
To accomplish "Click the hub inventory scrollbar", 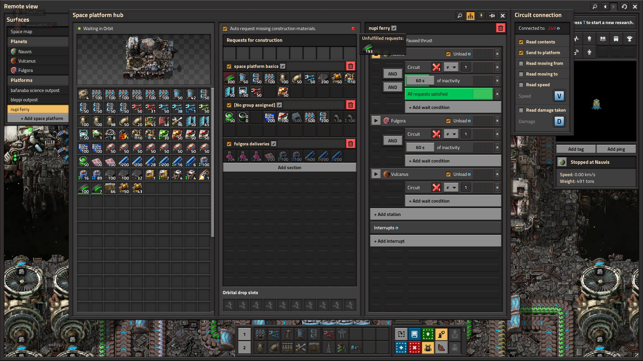I will coord(212,162).
